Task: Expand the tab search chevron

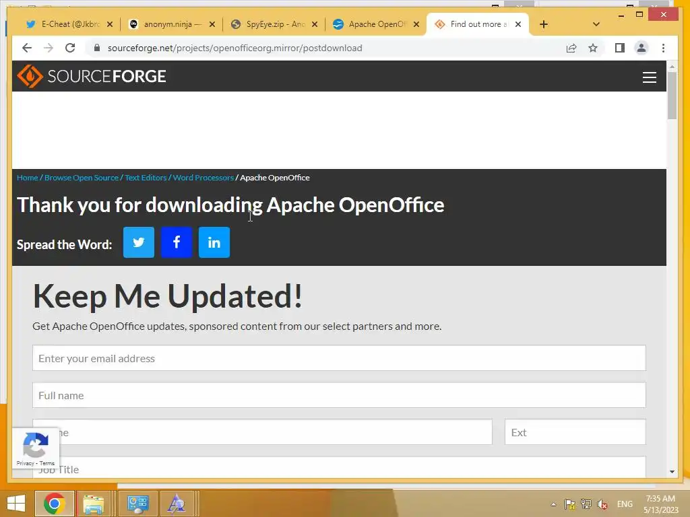Action: coord(596,24)
